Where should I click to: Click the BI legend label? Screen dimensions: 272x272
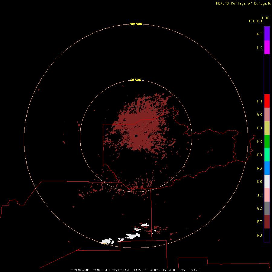pos(259,222)
